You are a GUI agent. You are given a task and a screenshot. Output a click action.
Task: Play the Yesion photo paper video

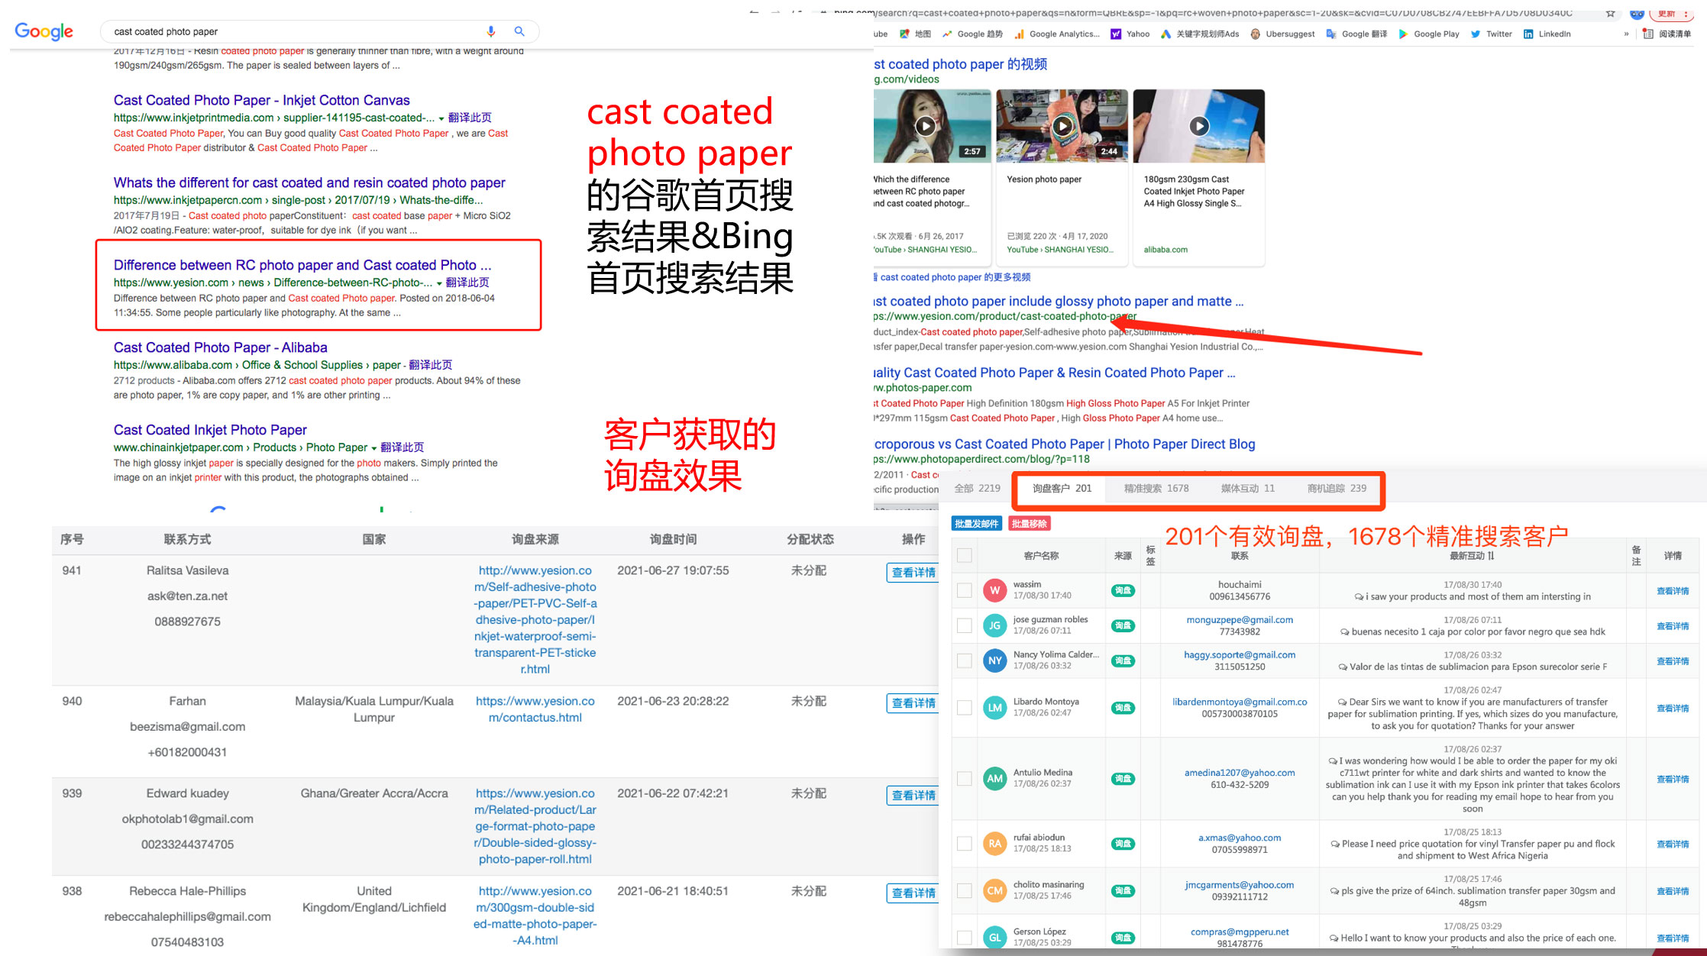1062,126
